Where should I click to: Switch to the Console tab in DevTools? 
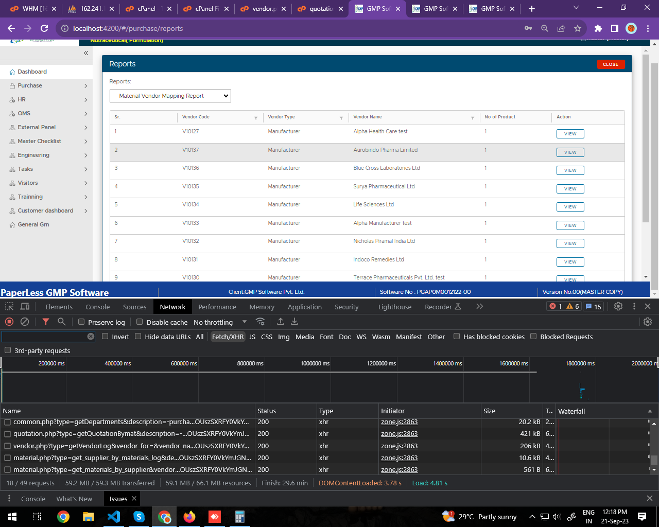[x=97, y=307]
